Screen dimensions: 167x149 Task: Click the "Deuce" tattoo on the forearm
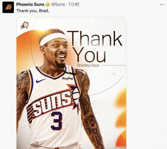point(92,130)
